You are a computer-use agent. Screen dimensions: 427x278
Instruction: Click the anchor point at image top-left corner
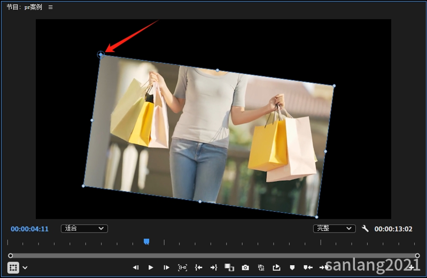100,54
